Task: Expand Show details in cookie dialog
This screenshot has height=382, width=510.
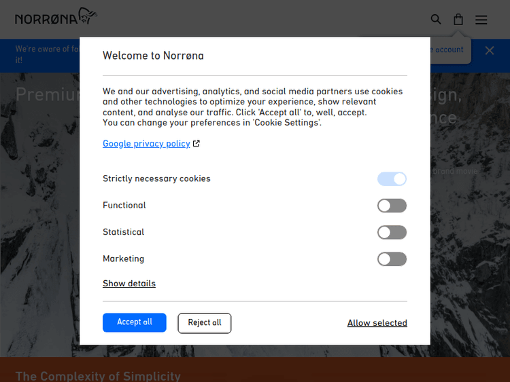Action: click(x=129, y=284)
